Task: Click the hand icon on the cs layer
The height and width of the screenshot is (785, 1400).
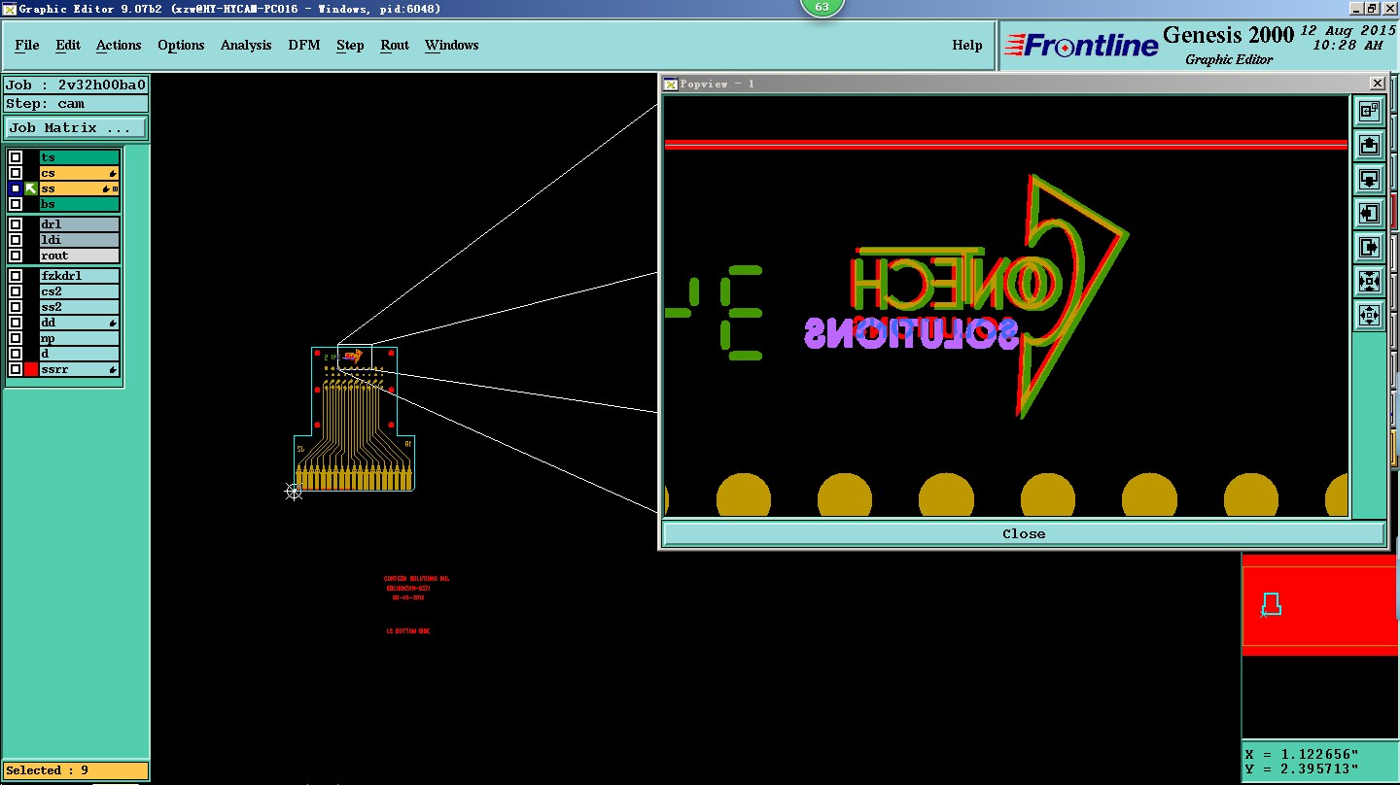Action: 113,173
